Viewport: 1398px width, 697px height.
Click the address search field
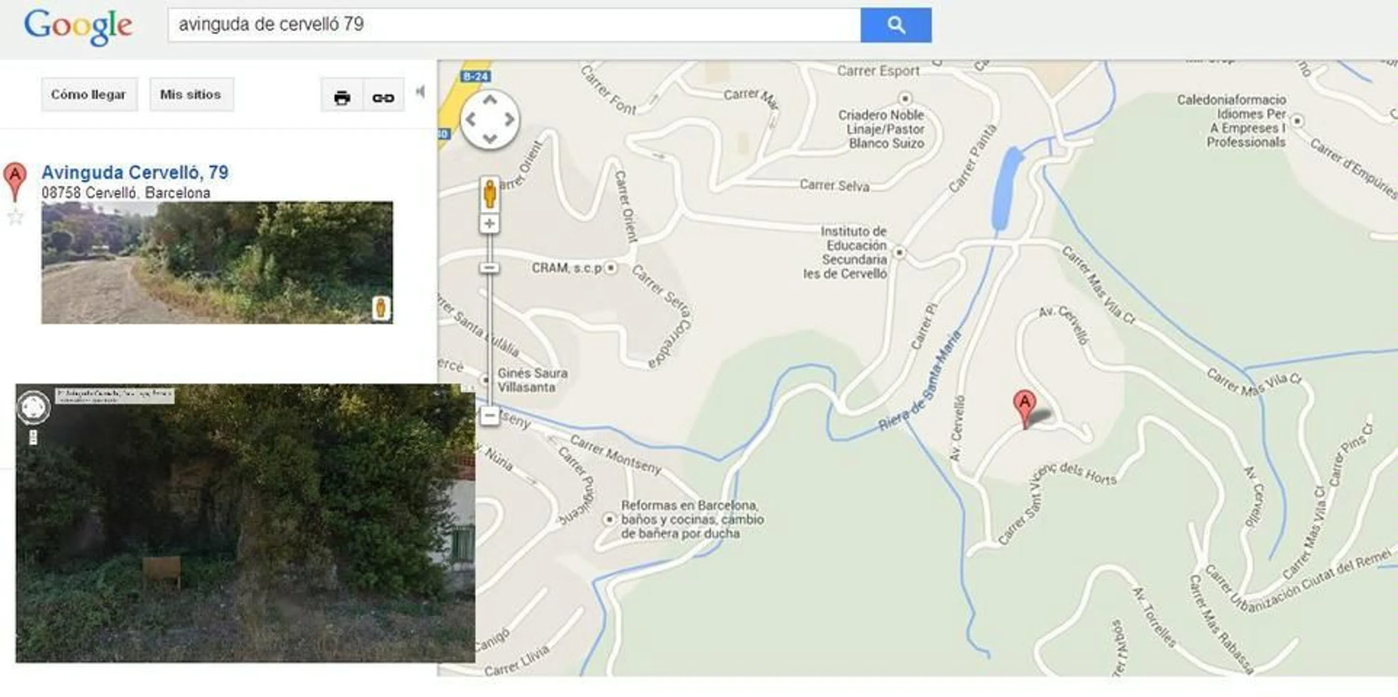click(514, 25)
